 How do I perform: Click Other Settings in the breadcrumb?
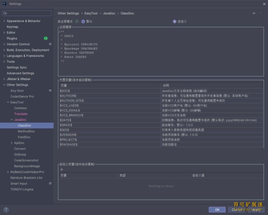[x=68, y=13]
